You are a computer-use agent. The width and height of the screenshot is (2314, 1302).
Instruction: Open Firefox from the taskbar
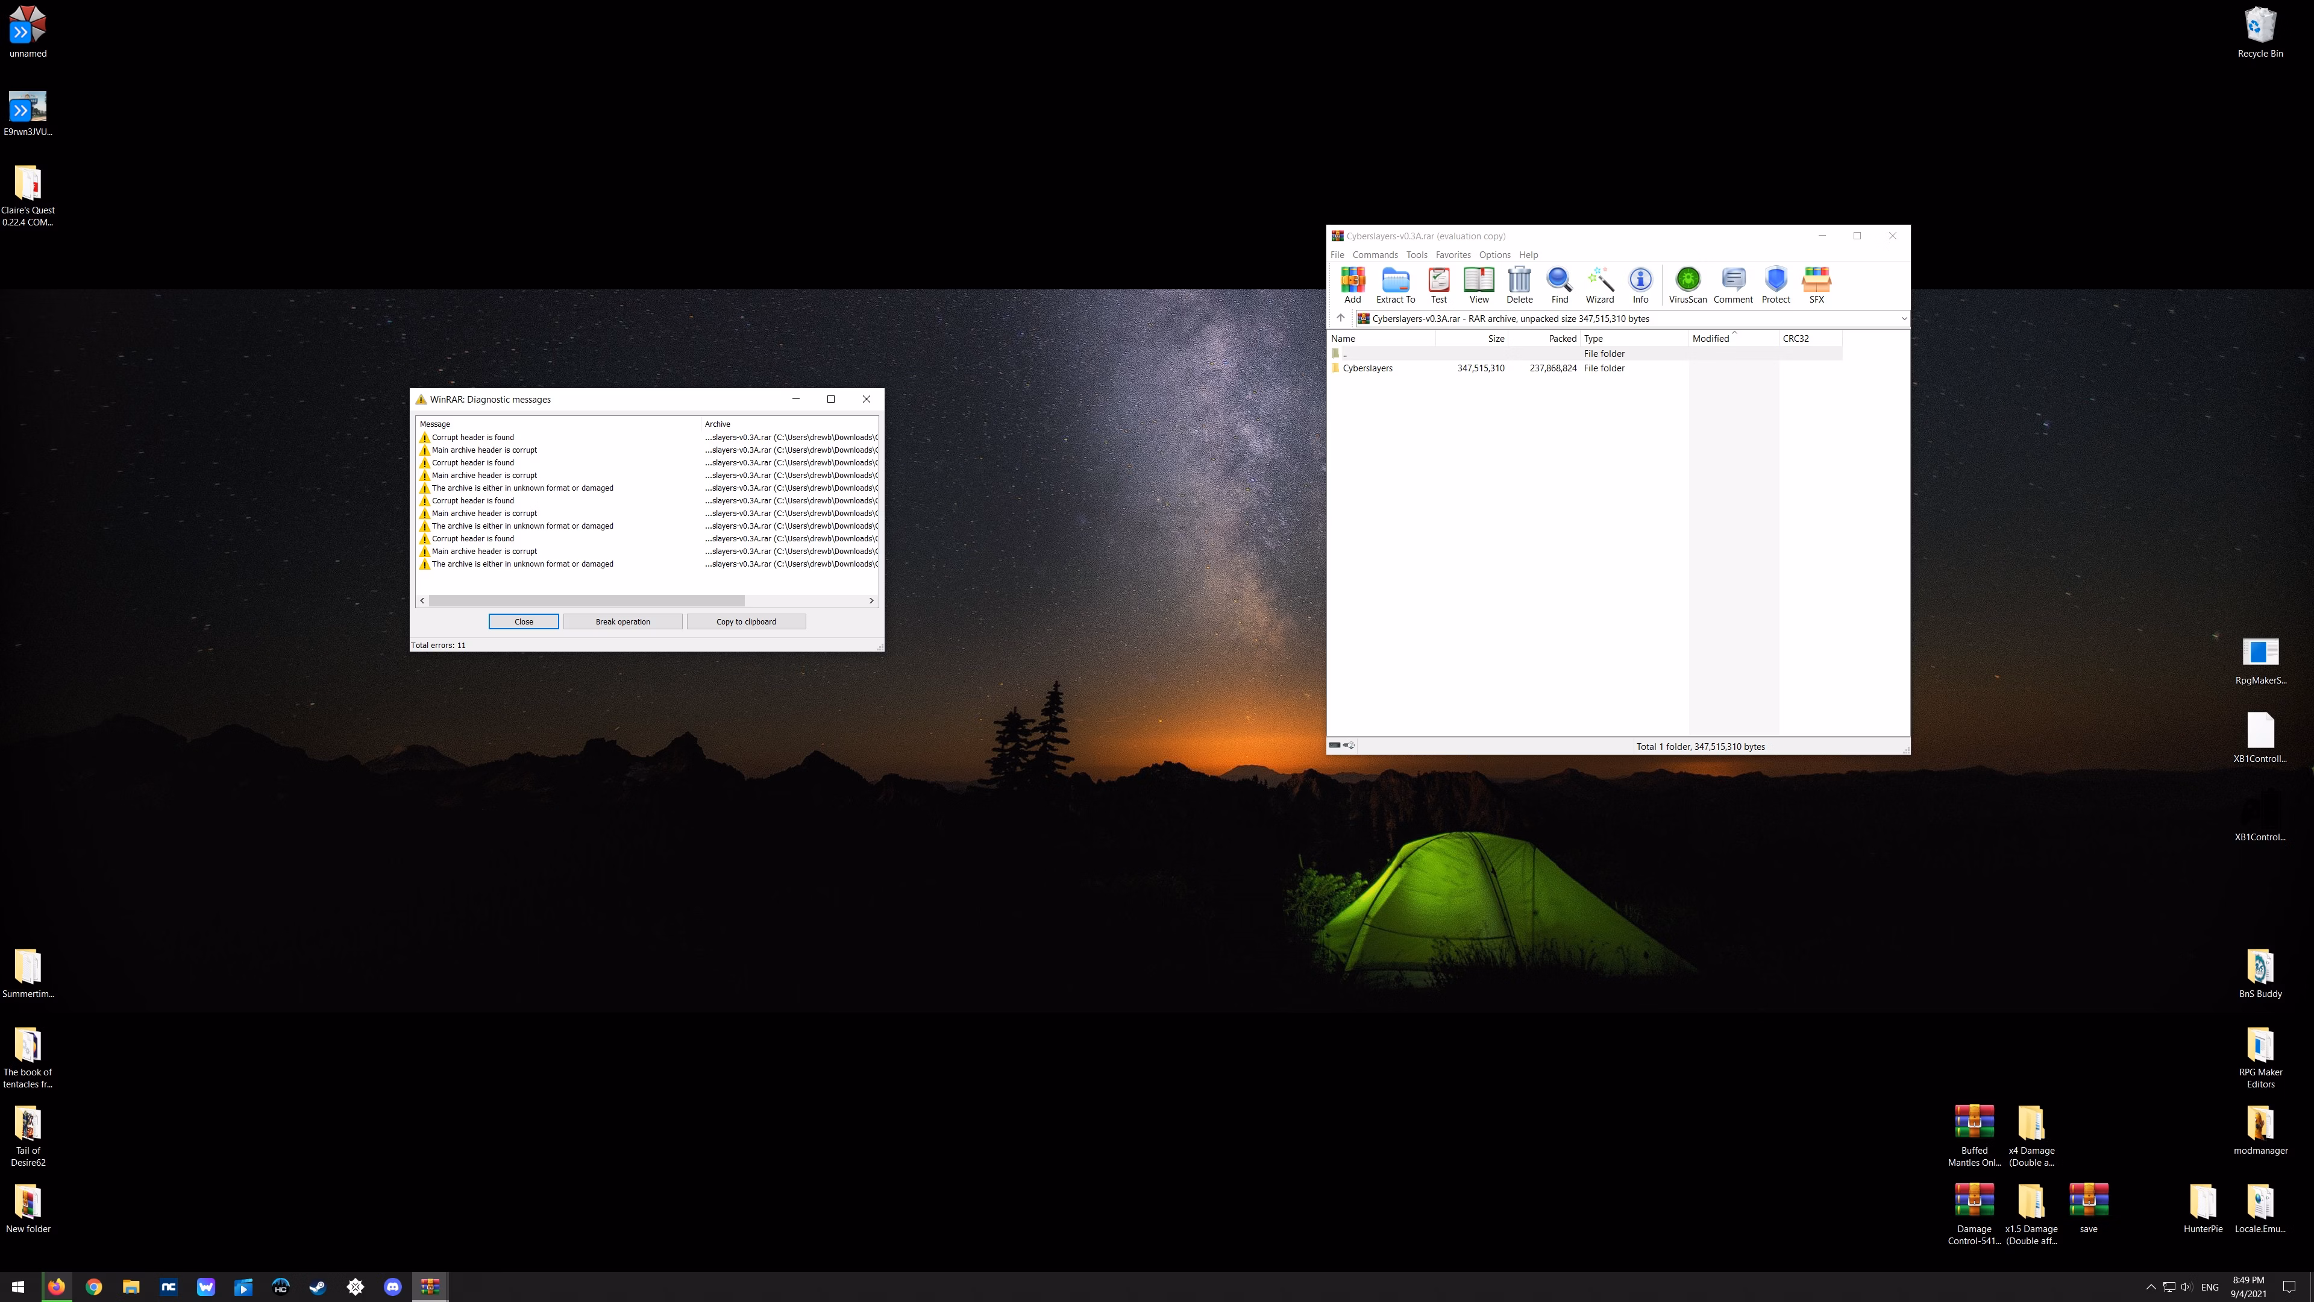point(55,1287)
